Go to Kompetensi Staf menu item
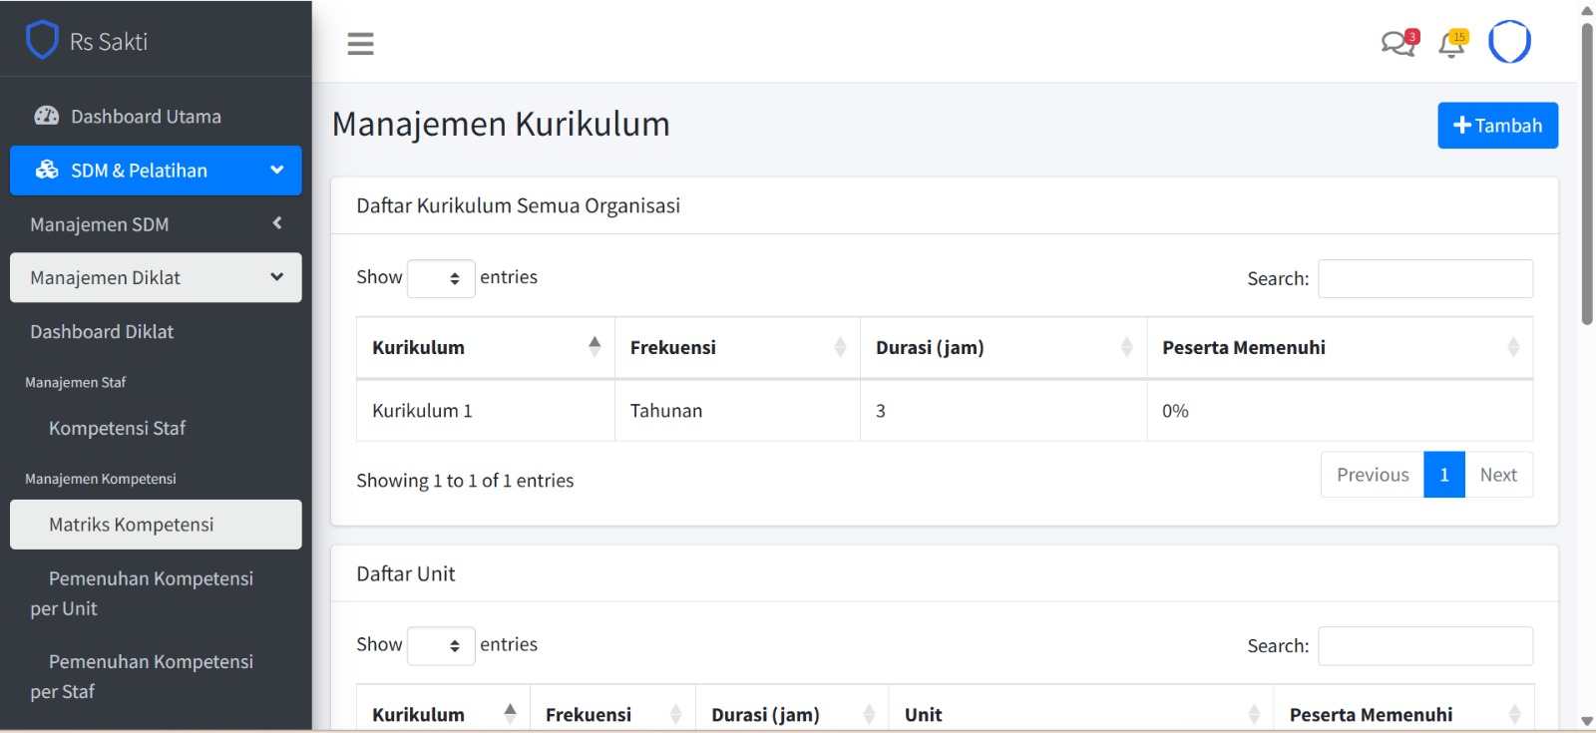 coord(117,429)
